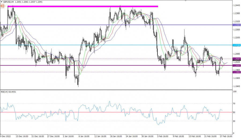
Task: Select the 1.1950 price level tag
Action: click(x=236, y=72)
